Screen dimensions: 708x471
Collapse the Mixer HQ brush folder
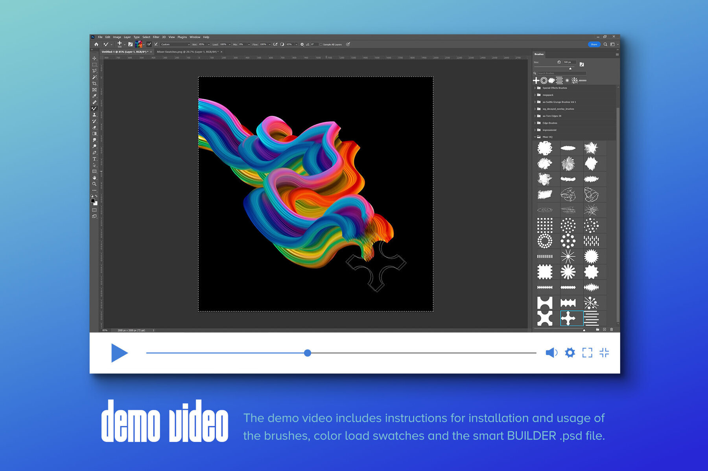(534, 136)
